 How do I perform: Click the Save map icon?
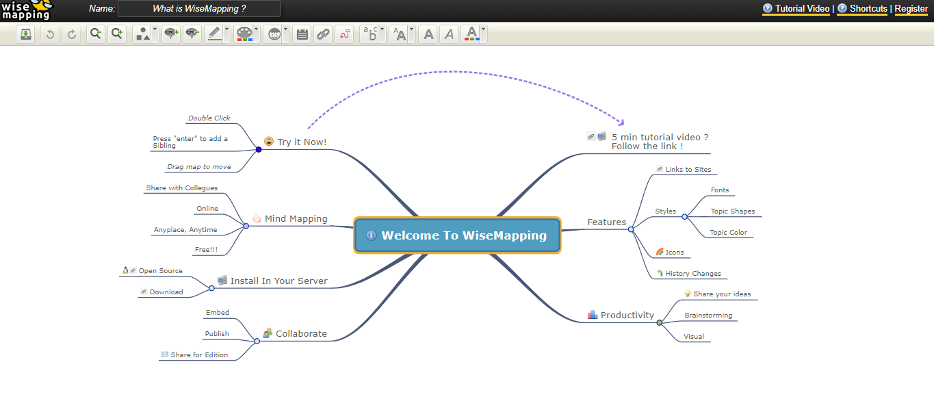point(26,33)
